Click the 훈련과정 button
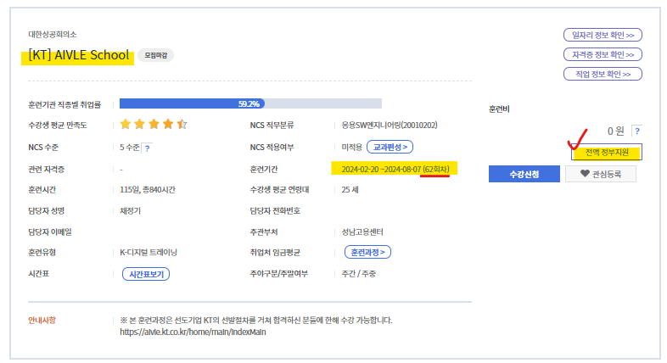The height and width of the screenshot is (363, 667). [367, 252]
